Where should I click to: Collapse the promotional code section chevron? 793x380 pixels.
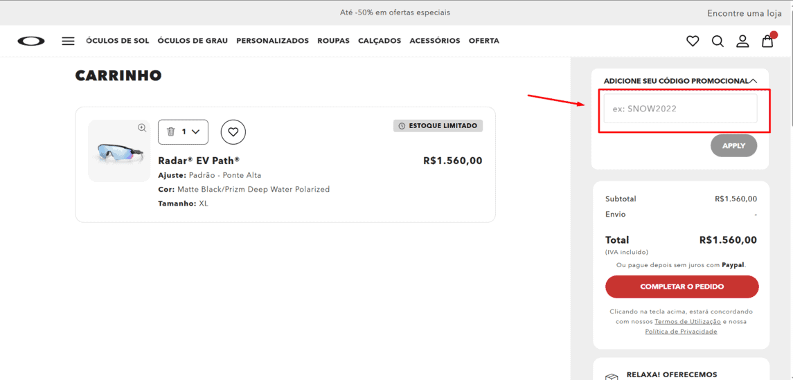coord(753,80)
